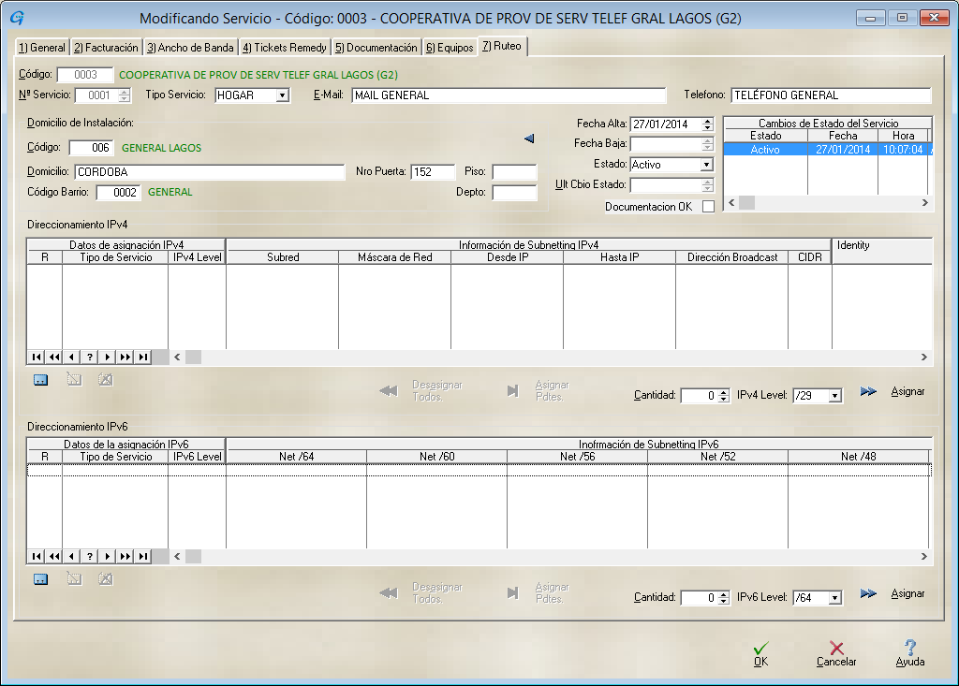Select the 7) Ruteo tab
Image resolution: width=959 pixels, height=686 pixels.
coord(502,46)
